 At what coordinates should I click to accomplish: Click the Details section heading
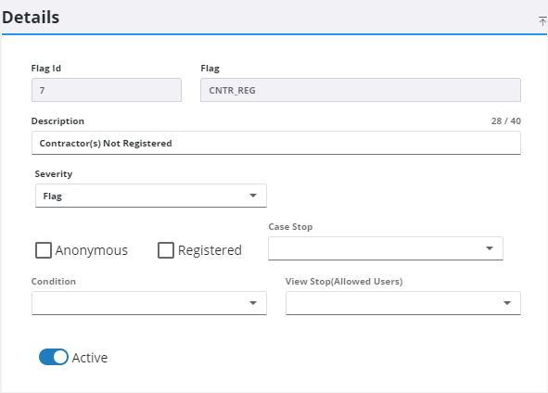coord(31,18)
